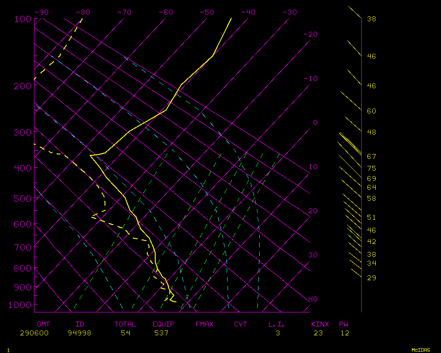Select the wind speed value 75
441x353 pixels.
tap(371, 168)
